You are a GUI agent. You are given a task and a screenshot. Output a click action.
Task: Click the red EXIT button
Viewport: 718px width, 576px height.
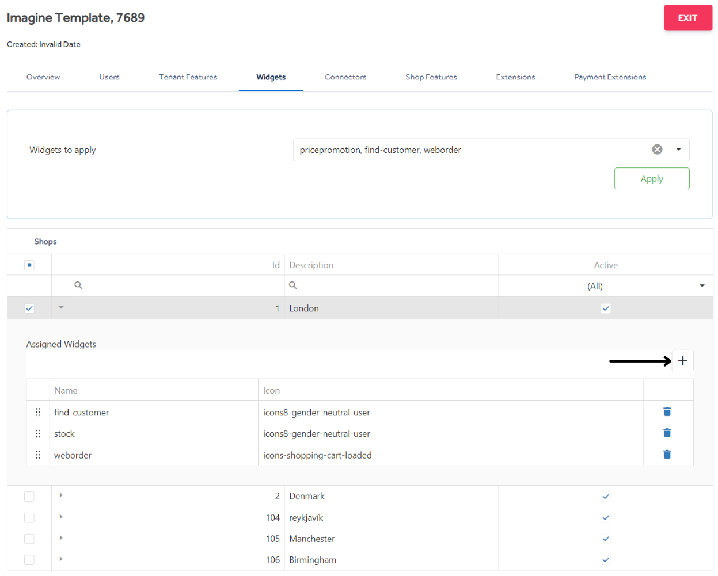coord(688,18)
